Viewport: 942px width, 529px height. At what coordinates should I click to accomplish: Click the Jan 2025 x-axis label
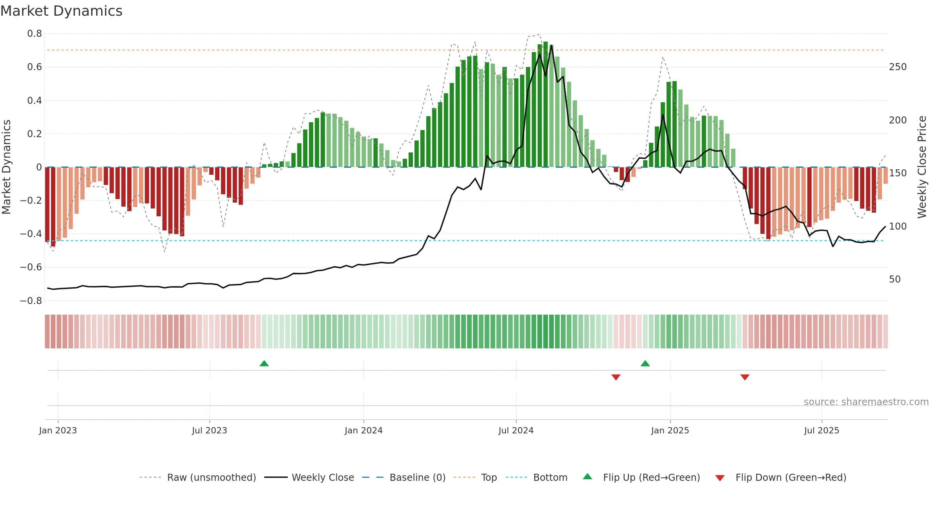[x=670, y=430]
